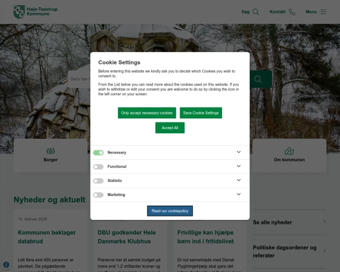Viewport: 340px width, 272px height.
Task: Click the Statistic category label
Action: [x=114, y=181]
